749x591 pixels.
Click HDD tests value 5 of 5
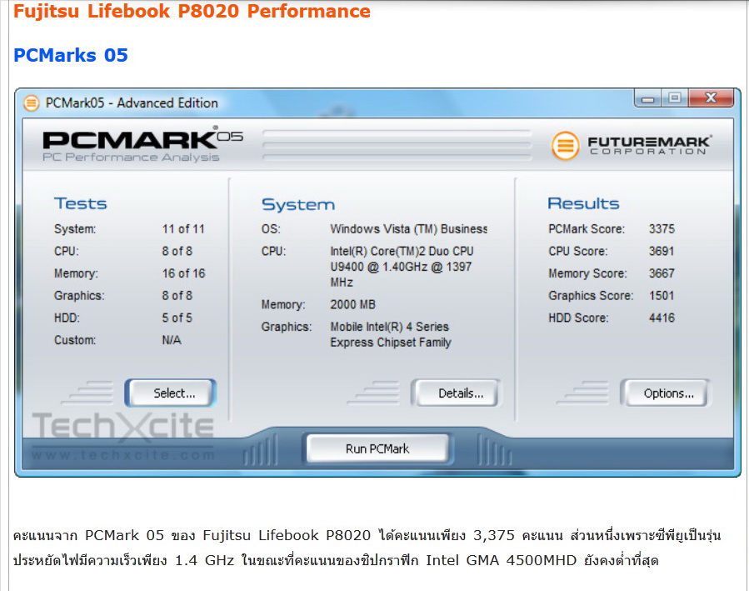[x=177, y=318]
